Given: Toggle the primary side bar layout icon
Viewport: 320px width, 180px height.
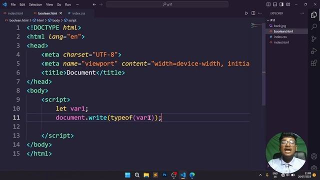Looking at the screenshot, I should coord(268,4).
